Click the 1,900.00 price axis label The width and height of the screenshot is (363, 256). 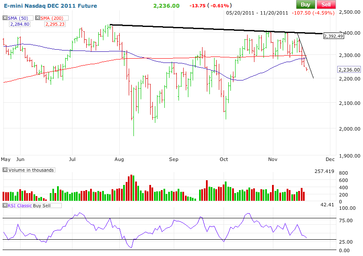tap(349, 156)
